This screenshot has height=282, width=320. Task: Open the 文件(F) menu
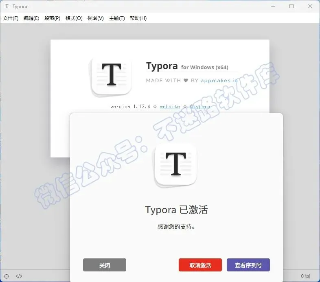11,18
